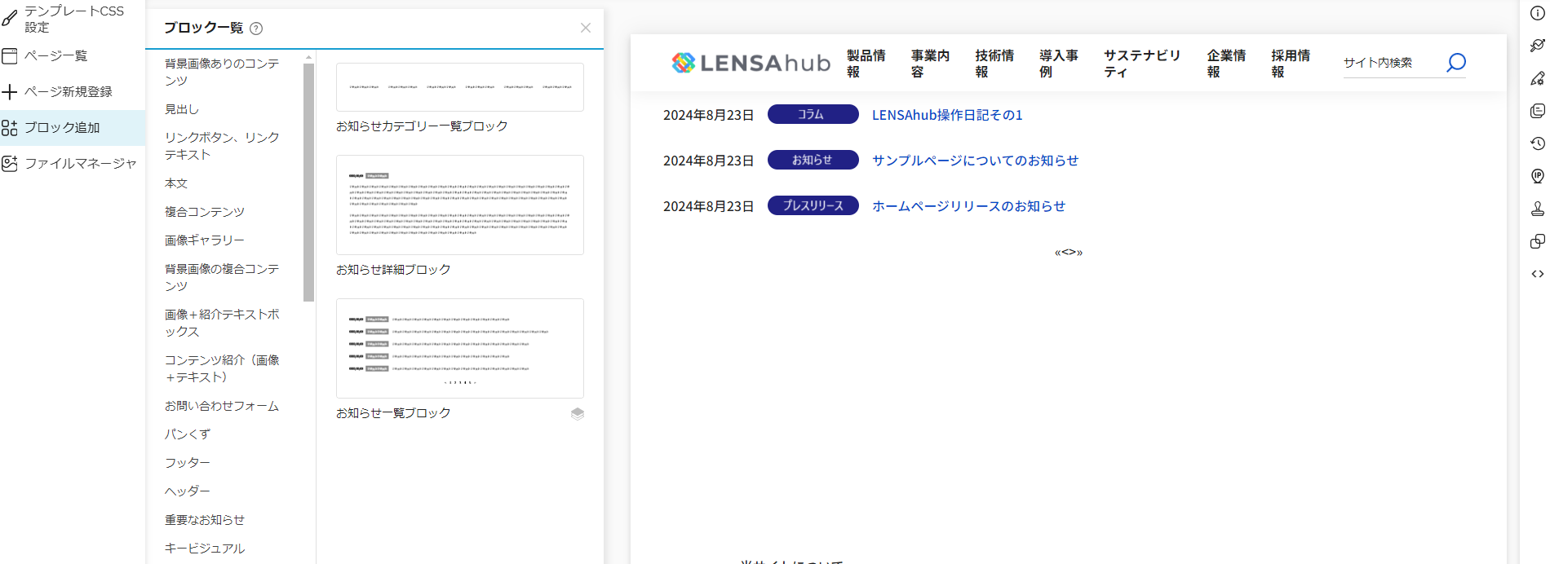1550x564 pixels.
Task: Close the block list panel
Action: pos(586,28)
